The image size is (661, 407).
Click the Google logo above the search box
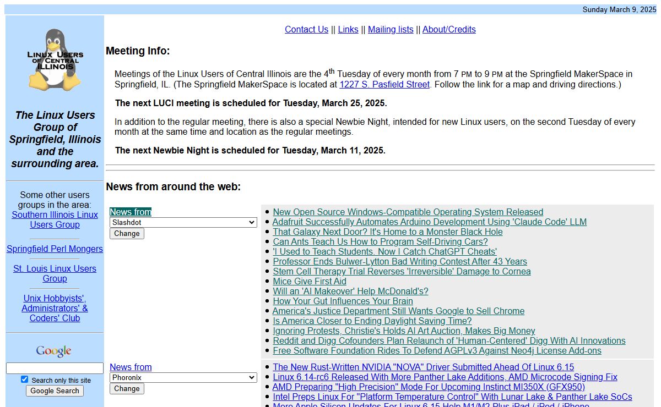click(54, 351)
